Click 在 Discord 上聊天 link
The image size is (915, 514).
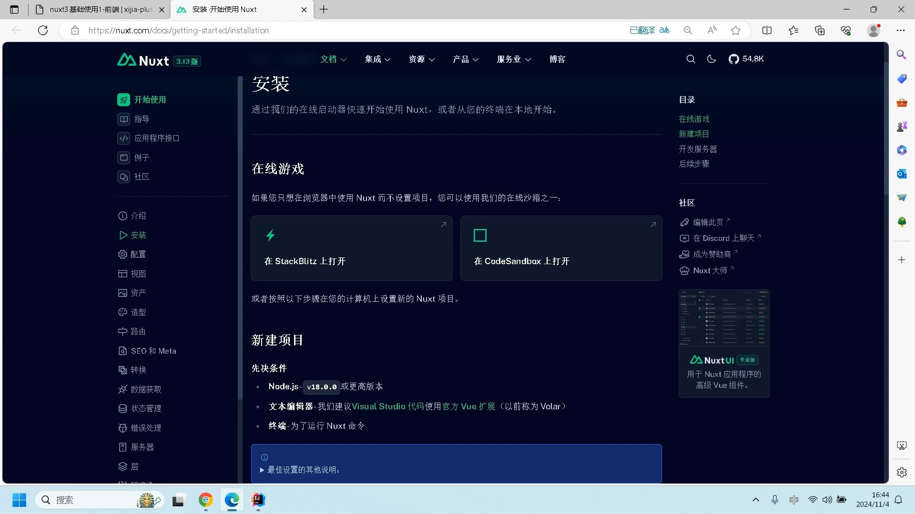tap(721, 238)
